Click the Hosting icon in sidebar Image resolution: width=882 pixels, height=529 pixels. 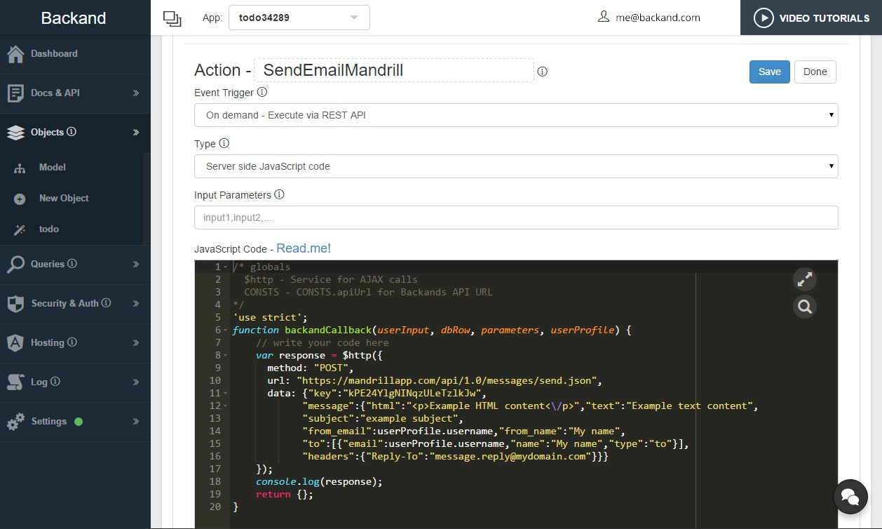coord(15,343)
